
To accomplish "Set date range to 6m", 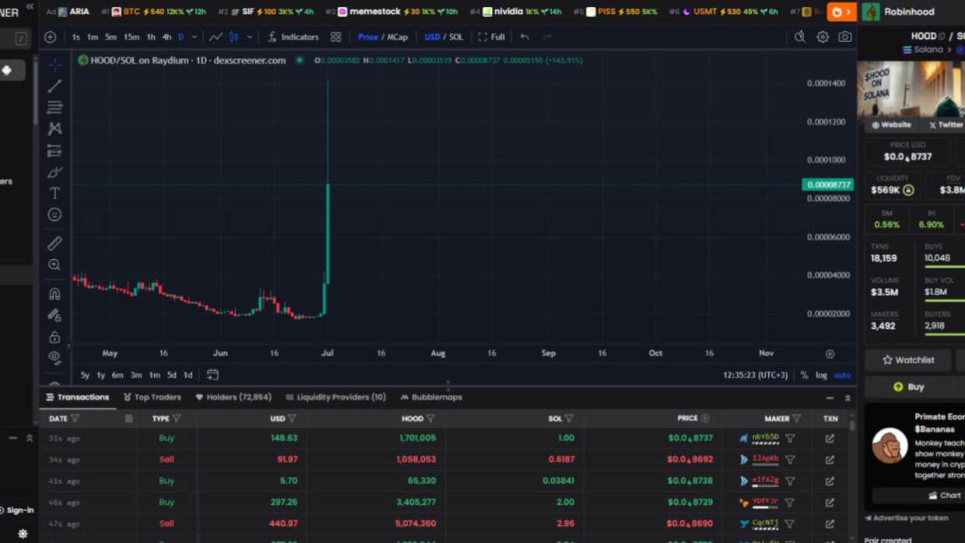I will [118, 375].
